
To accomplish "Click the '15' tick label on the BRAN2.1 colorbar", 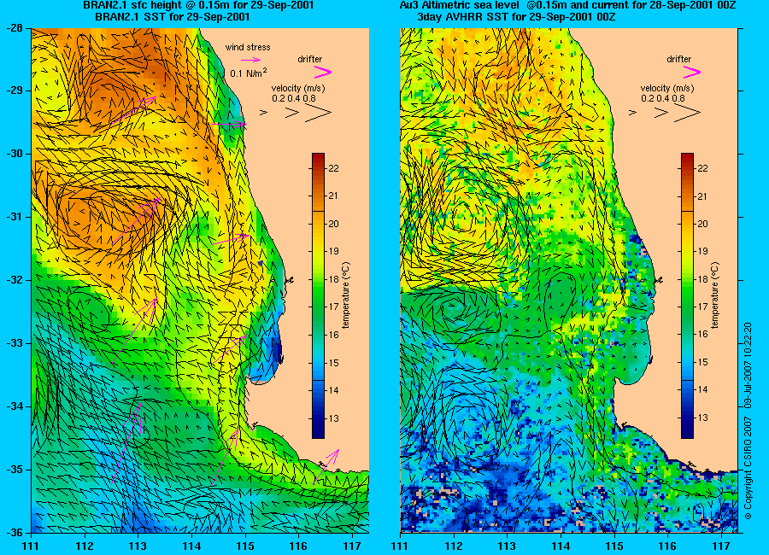I will click(x=334, y=363).
